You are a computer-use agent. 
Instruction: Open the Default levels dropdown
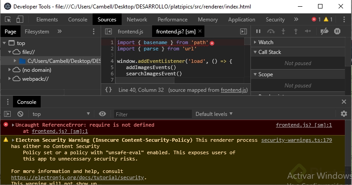214,114
